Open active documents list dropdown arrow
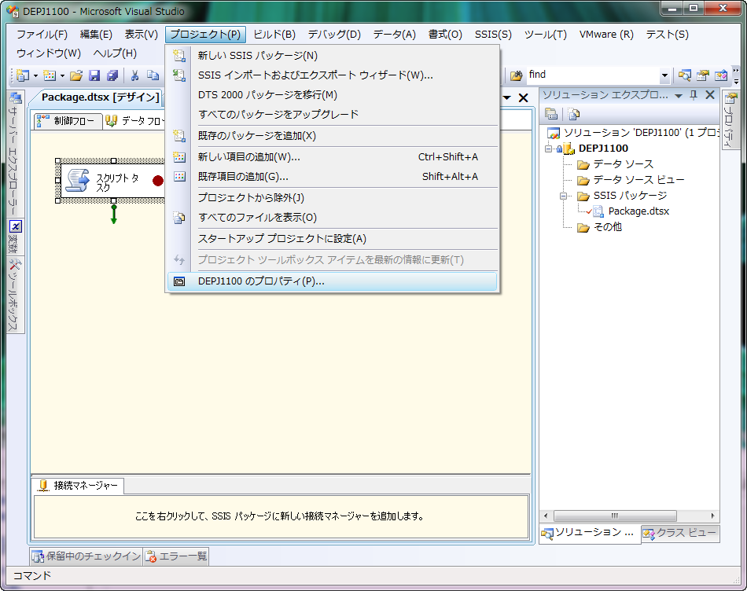This screenshot has width=747, height=591. pyautogui.click(x=507, y=98)
